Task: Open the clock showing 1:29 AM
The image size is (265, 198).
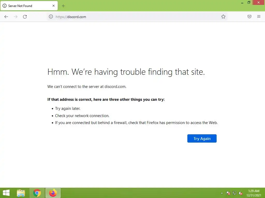Action: [x=254, y=193]
